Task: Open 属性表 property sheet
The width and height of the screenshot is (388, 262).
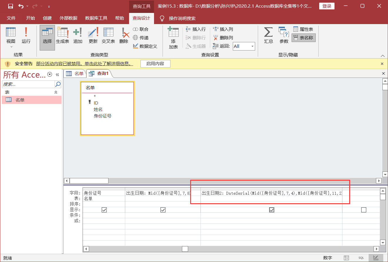Action: click(303, 29)
